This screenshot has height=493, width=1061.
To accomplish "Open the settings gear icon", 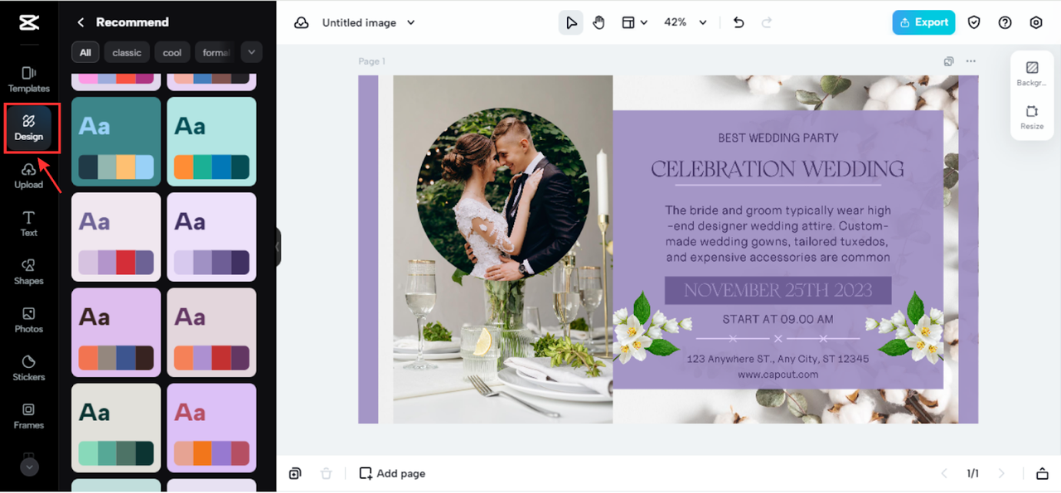I will [x=1036, y=22].
